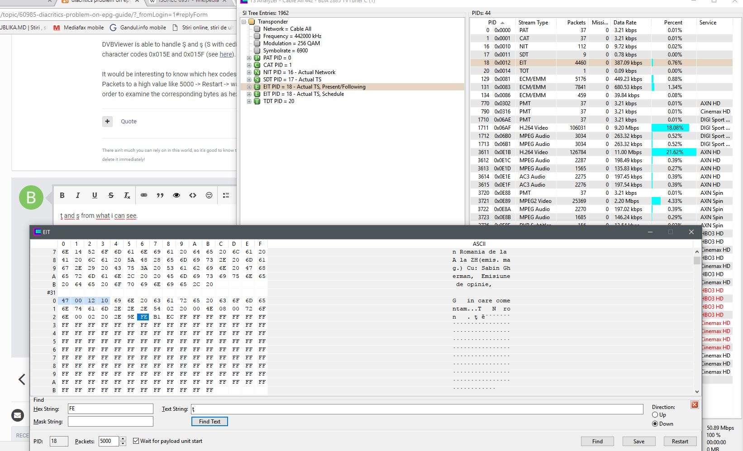
Task: Toggle Wait for payload unit start checkbox
Action: pos(136,441)
